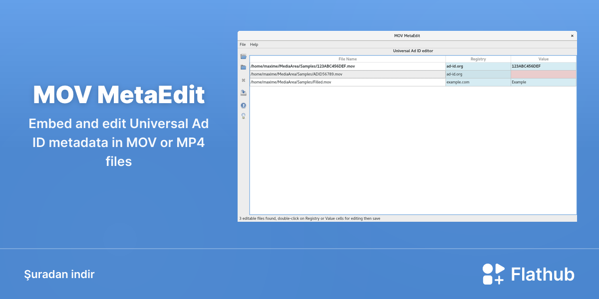
Task: Click the registry cell of ADID56789.mov
Action: [478, 74]
